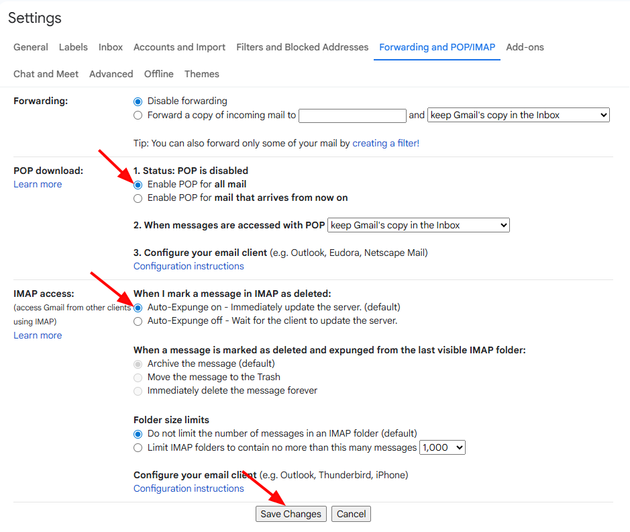Open POP Configuration instructions link
Image resolution: width=630 pixels, height=532 pixels.
click(189, 266)
